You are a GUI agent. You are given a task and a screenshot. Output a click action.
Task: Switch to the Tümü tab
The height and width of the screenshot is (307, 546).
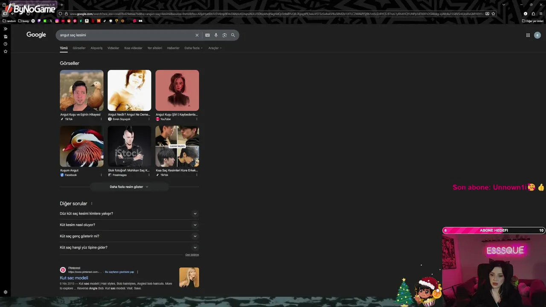point(64,48)
